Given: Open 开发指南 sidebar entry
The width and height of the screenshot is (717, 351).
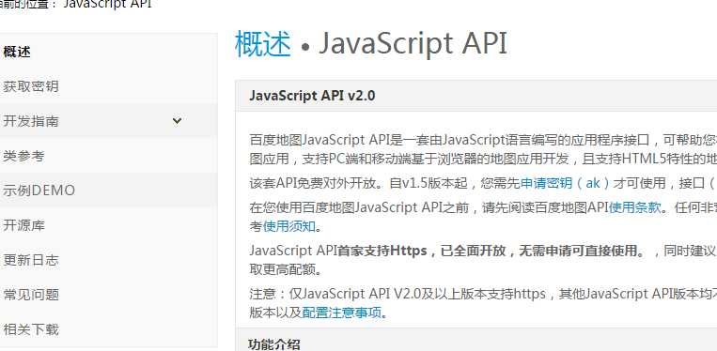Looking at the screenshot, I should pyautogui.click(x=31, y=121).
